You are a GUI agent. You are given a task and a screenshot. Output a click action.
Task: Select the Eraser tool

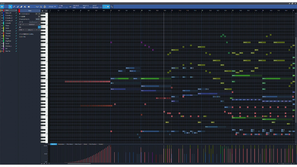point(21,6)
